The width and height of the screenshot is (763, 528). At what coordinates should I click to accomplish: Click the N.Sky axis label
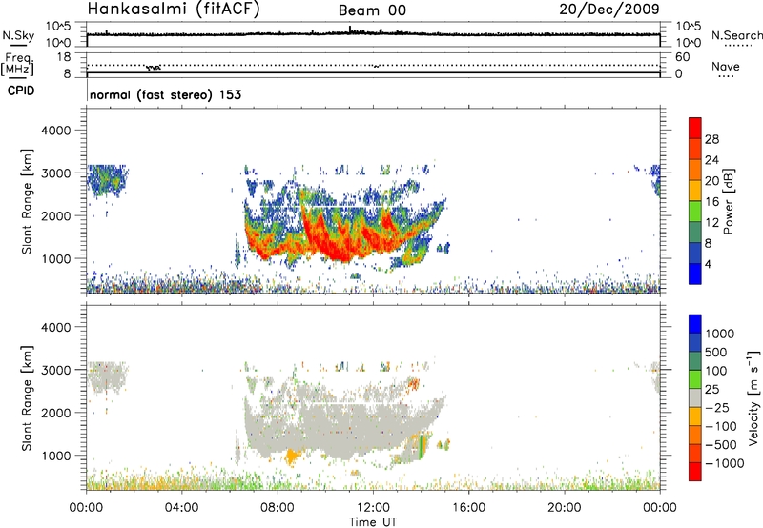point(18,35)
